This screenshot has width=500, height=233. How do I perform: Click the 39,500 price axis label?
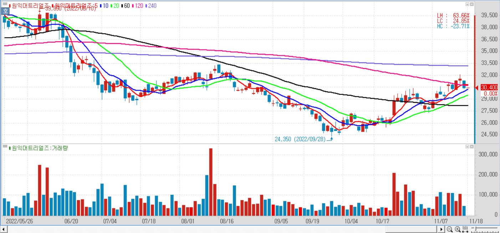(489, 15)
